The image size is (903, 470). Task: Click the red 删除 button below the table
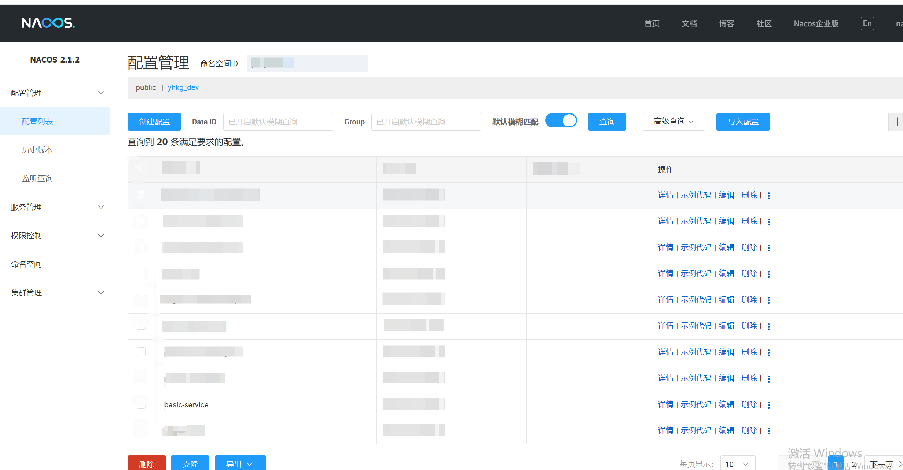tap(147, 463)
